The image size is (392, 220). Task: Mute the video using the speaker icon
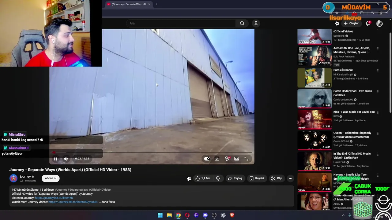pyautogui.click(x=66, y=159)
